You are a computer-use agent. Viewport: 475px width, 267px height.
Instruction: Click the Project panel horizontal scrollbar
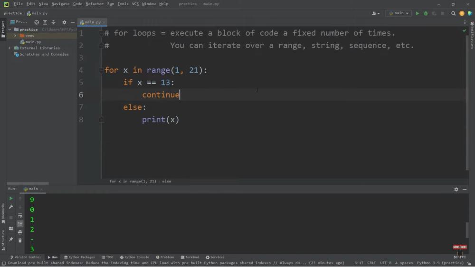pos(28,183)
